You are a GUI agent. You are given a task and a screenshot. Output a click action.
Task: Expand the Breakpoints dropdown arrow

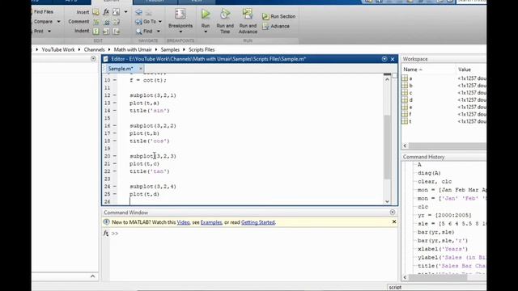pyautogui.click(x=180, y=32)
